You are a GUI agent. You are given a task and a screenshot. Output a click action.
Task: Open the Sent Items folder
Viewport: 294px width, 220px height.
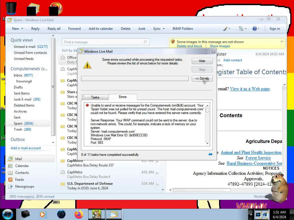(x=22, y=93)
